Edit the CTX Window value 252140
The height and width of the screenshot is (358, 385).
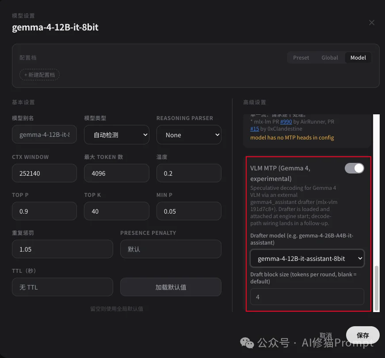tap(45, 173)
